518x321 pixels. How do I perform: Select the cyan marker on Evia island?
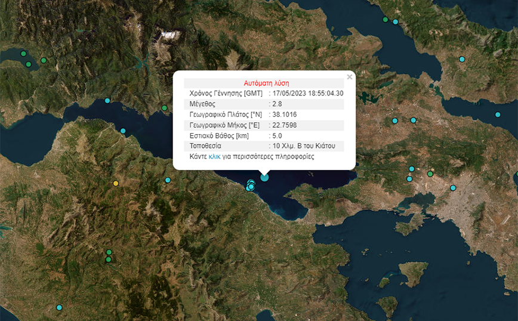click(x=462, y=59)
